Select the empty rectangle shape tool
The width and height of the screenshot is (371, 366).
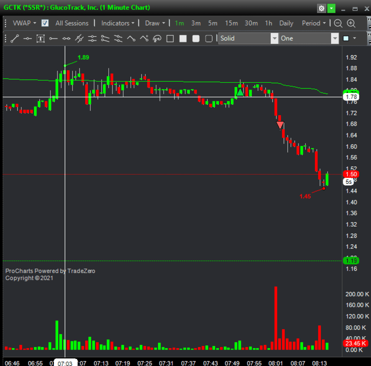[x=170, y=38]
